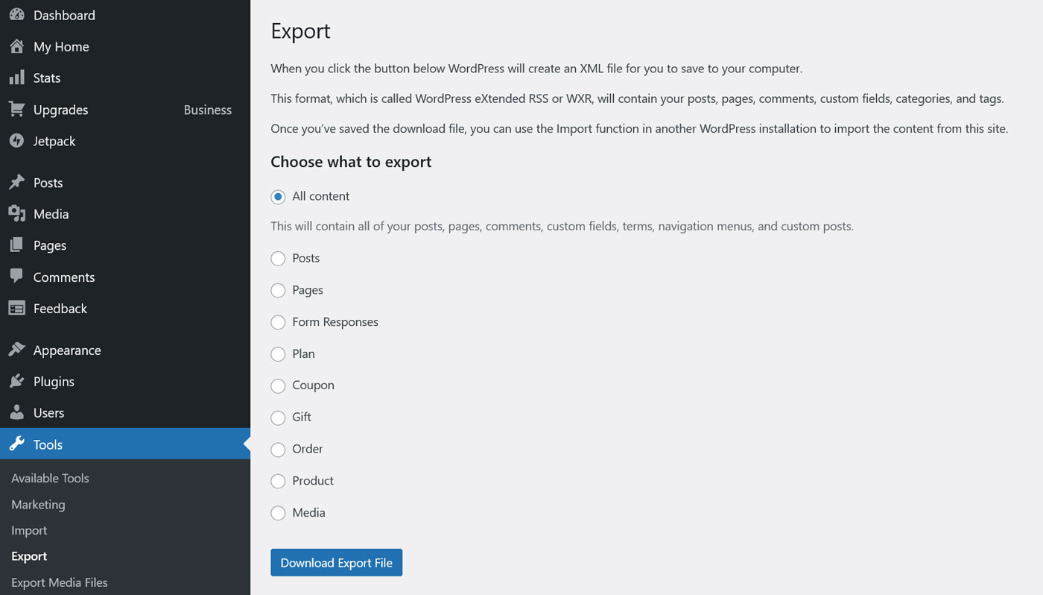This screenshot has height=595, width=1043.
Task: Open Comments using the speech bubble icon
Action: coord(16,277)
